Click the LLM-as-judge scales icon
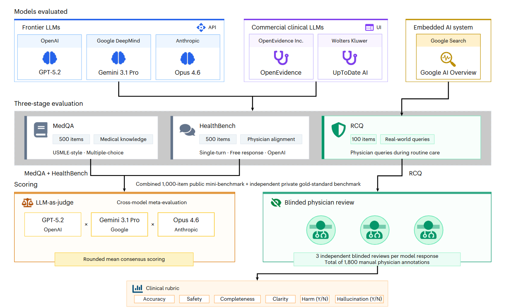 pyautogui.click(x=28, y=202)
